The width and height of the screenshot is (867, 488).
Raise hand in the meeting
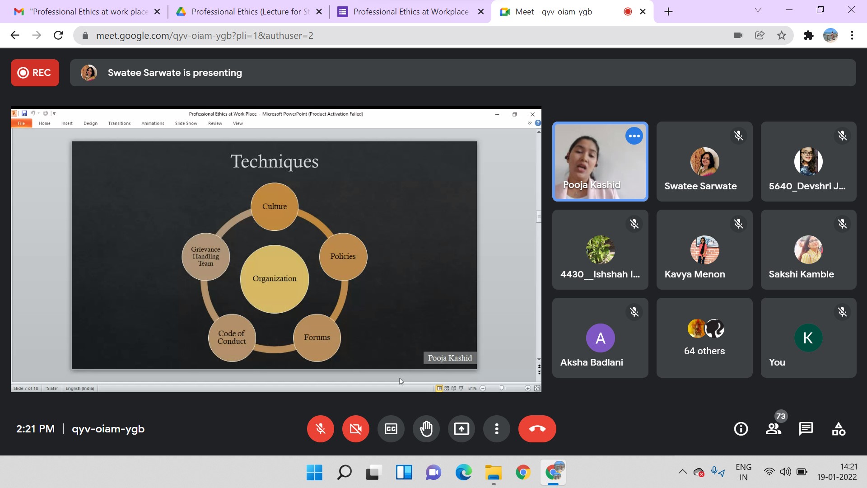(426, 428)
